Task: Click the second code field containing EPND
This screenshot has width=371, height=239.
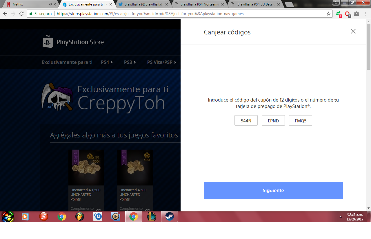Action: (x=273, y=121)
